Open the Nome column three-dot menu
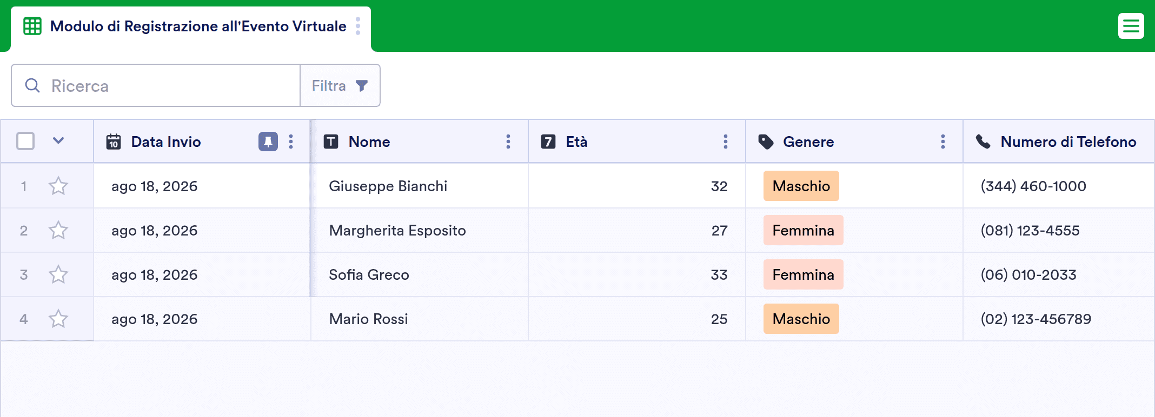 [x=508, y=142]
